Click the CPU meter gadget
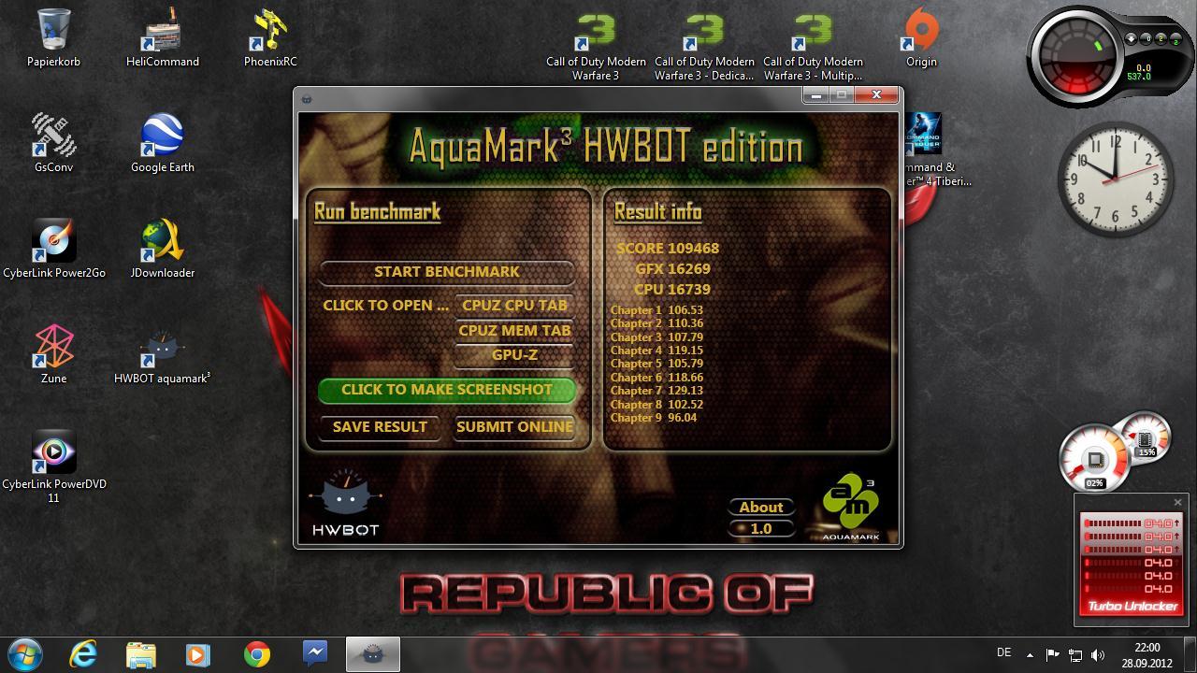Screen dimensions: 1197x673 1113,452
